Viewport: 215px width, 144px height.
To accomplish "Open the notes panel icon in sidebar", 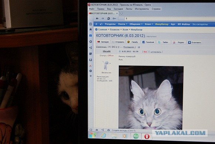I will (x=91, y=54).
